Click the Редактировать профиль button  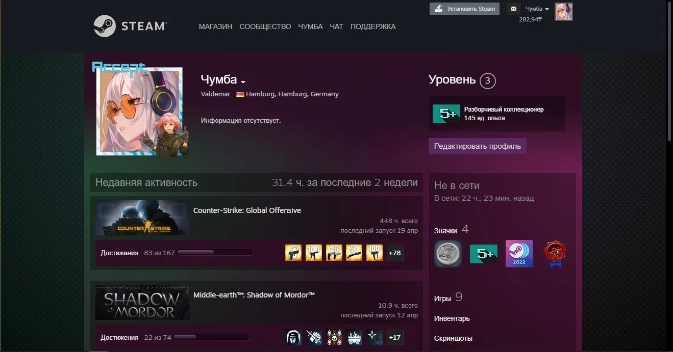[x=478, y=146]
